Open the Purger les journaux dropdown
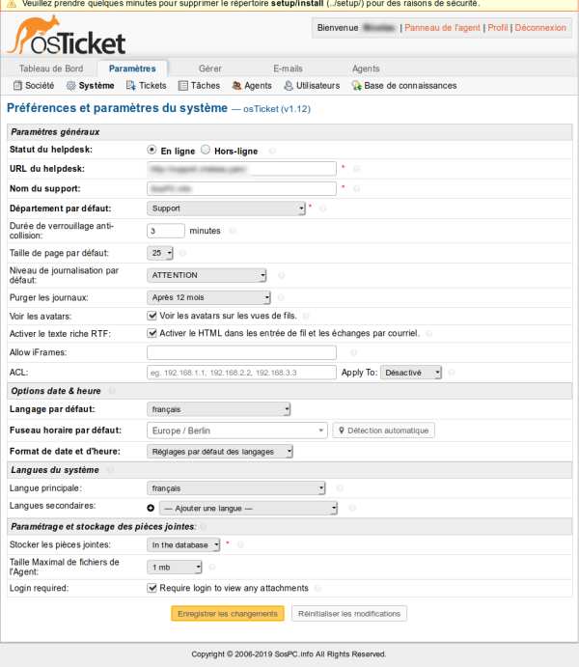 coord(208,298)
